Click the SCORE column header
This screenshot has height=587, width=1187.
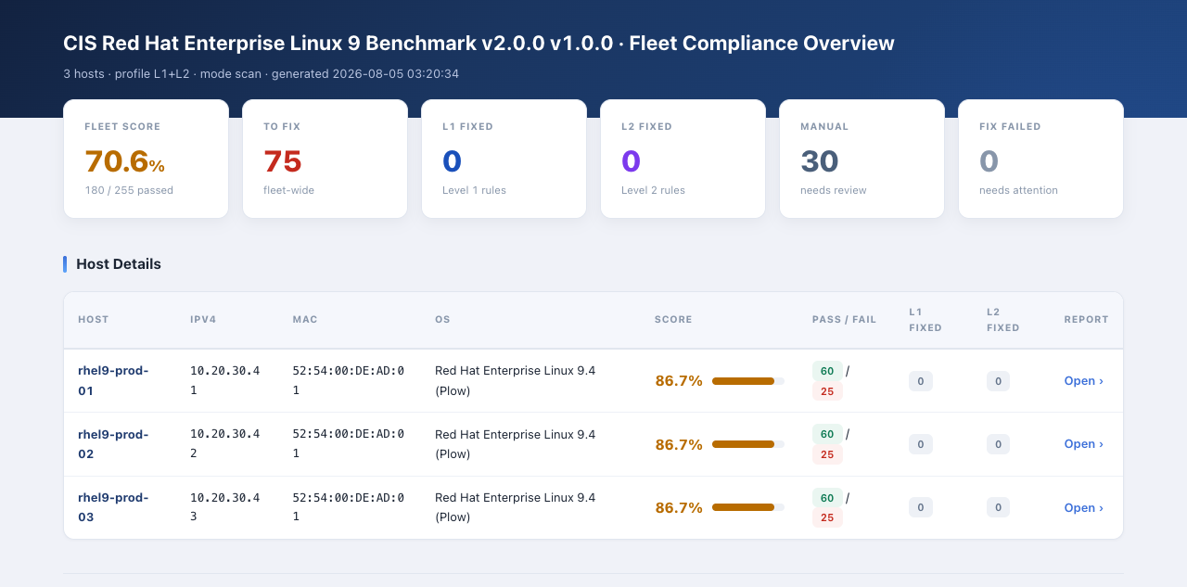pos(673,320)
